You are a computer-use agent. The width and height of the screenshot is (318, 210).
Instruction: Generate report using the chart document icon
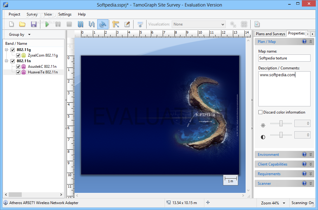(x=257, y=24)
